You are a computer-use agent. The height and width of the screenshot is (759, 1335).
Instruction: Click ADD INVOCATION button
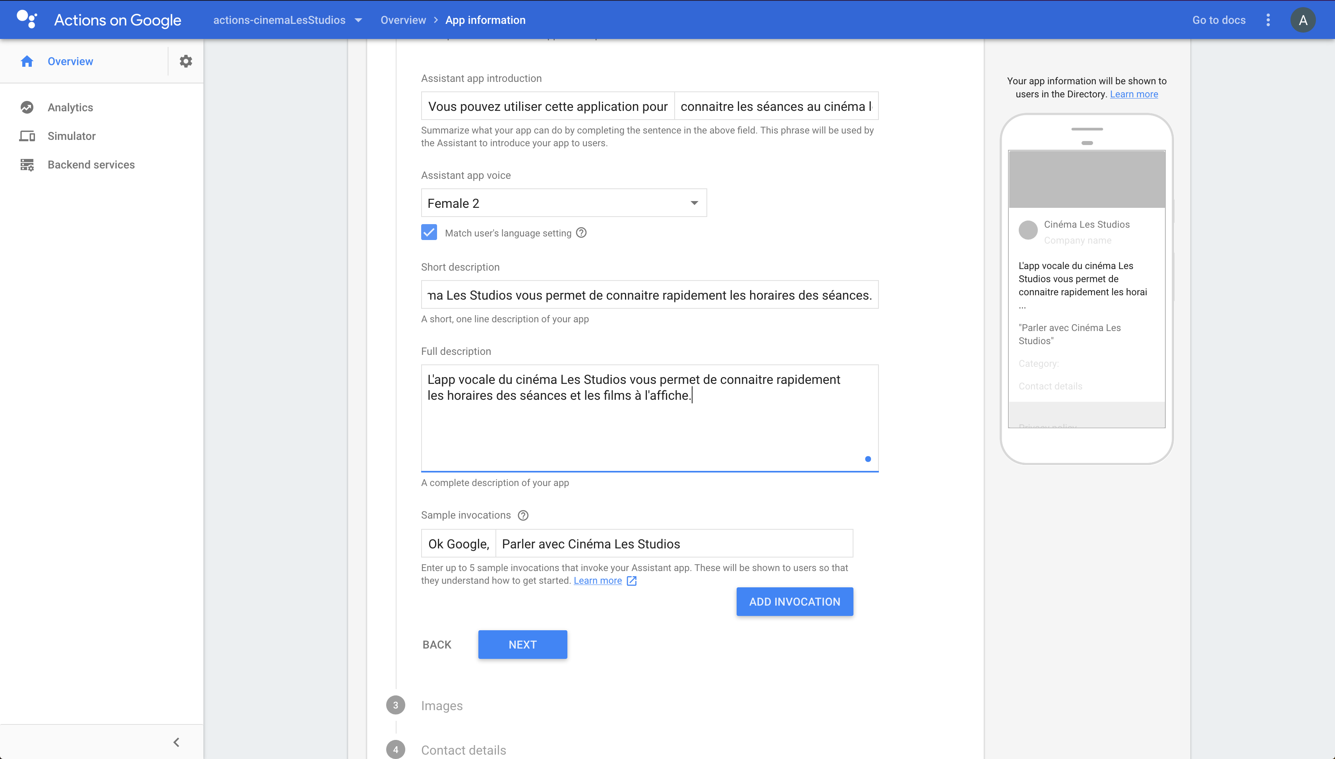coord(795,602)
